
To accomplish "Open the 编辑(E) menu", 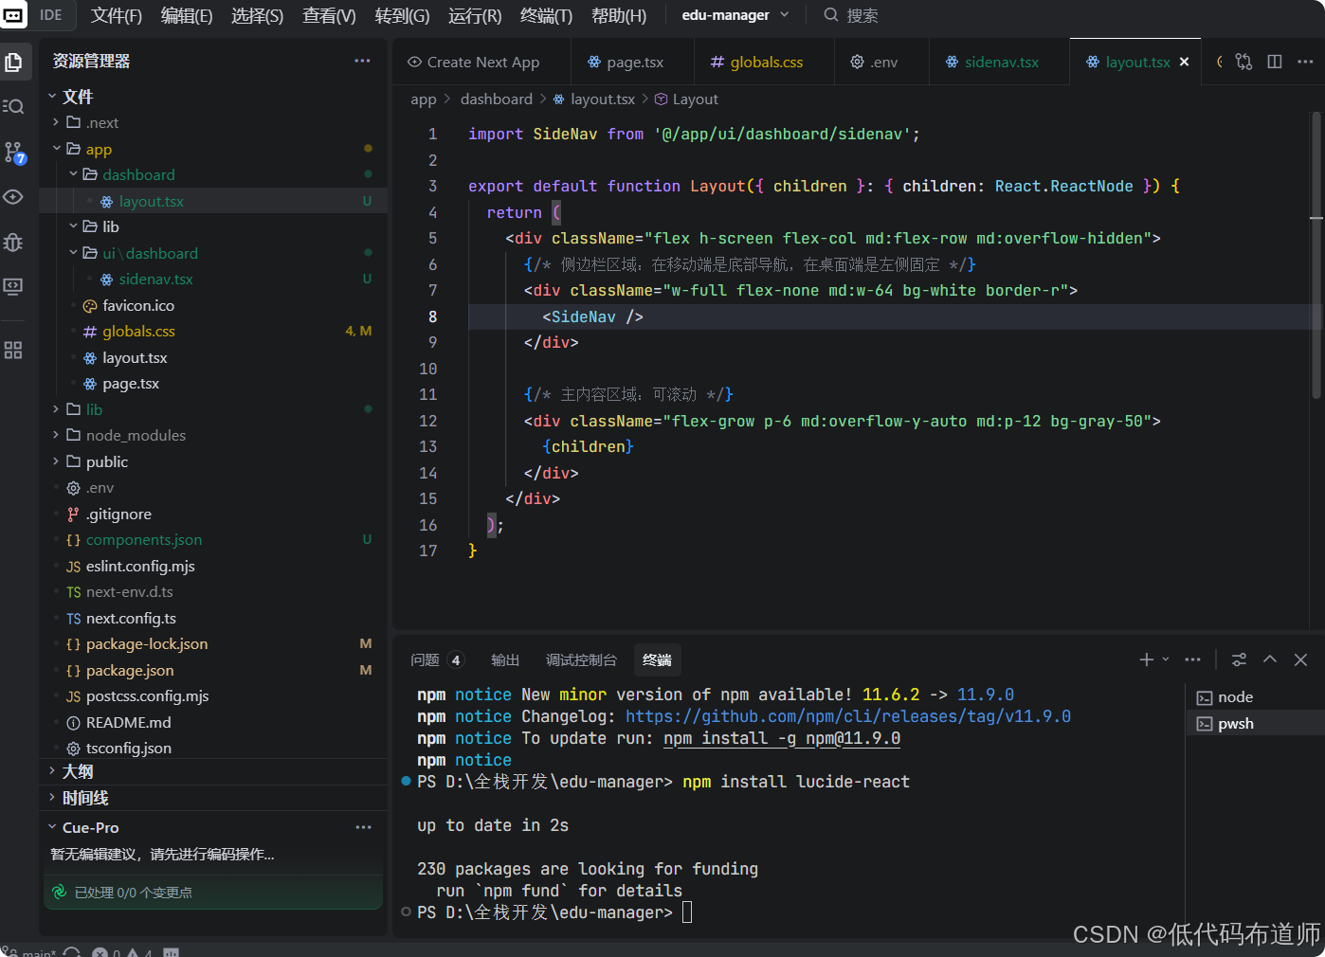I will [187, 15].
